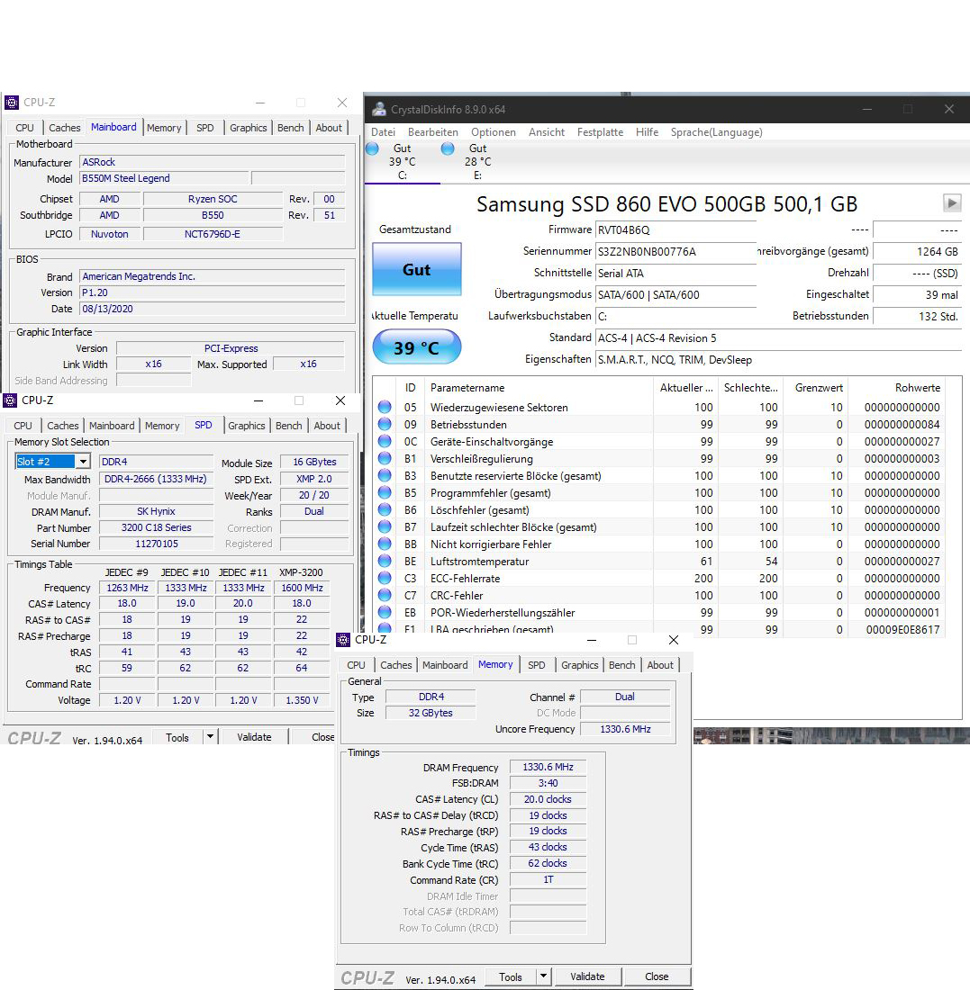
Task: Click the ASRock manufacturer field
Action: (x=213, y=162)
